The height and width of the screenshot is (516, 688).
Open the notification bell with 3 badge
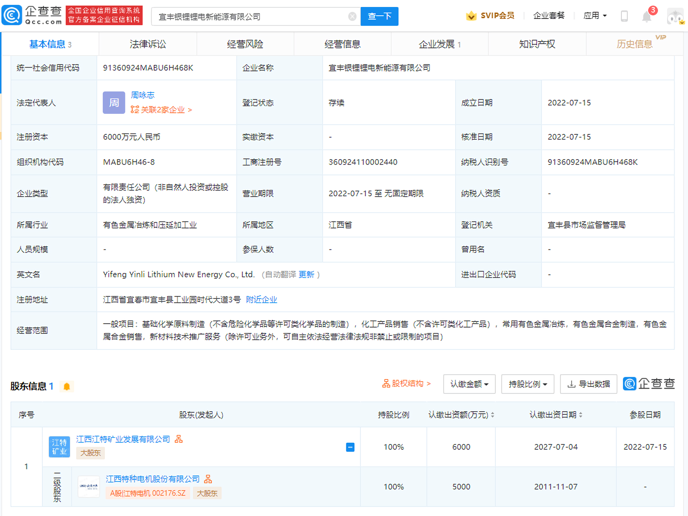tap(647, 17)
